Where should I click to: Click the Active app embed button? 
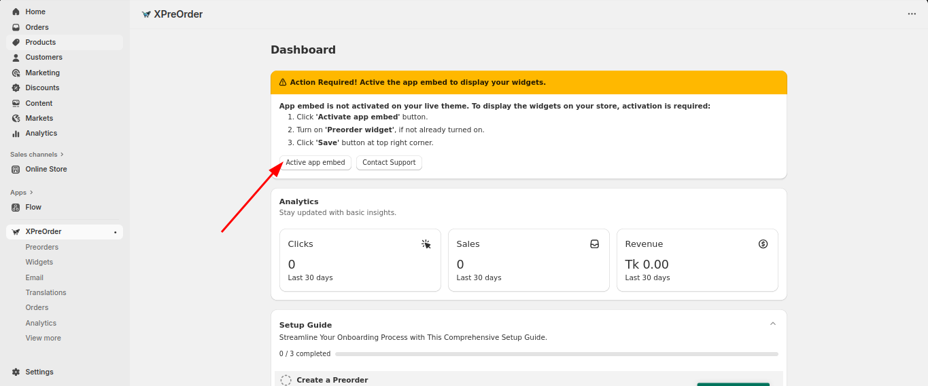pos(315,163)
